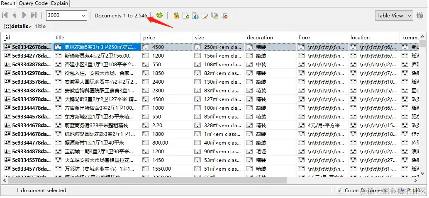429x198 pixels.
Task: Click the vertical scrollbar thumb
Action: [x=423, y=43]
